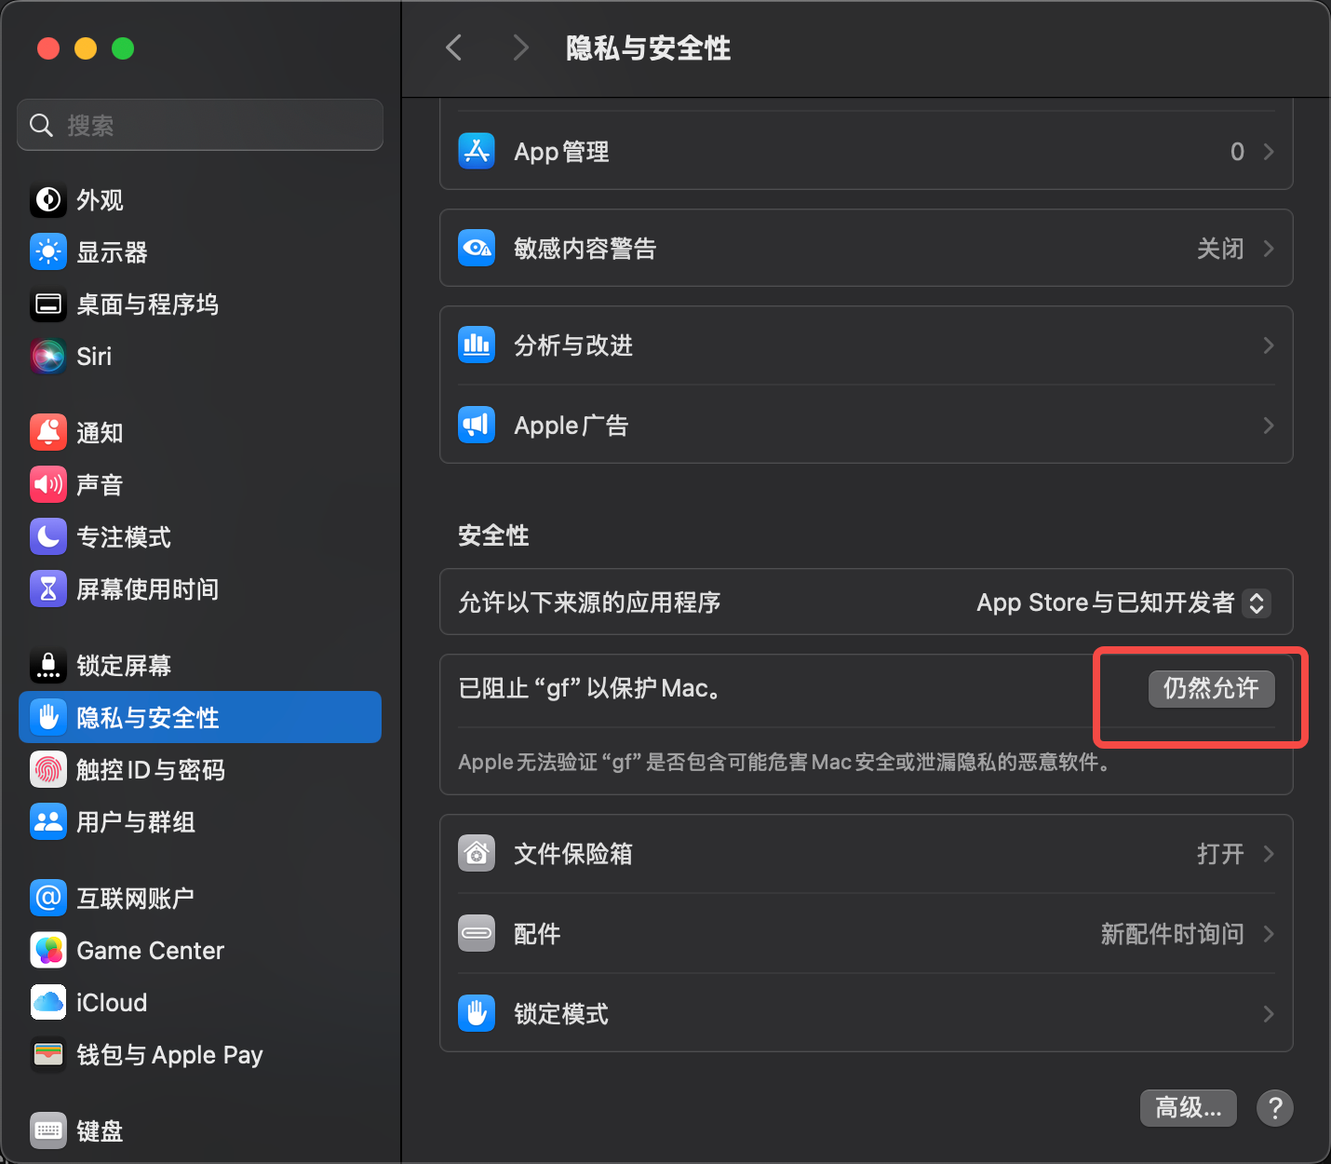
Task: Open Siri settings icon
Action: 48,357
